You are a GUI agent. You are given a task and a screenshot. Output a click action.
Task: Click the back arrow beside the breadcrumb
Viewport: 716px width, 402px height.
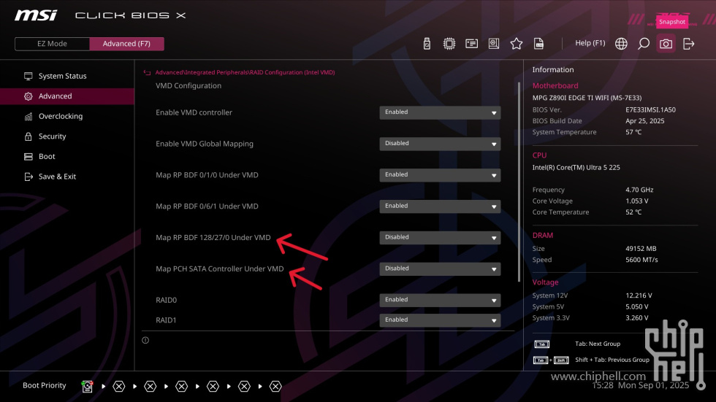click(x=147, y=72)
